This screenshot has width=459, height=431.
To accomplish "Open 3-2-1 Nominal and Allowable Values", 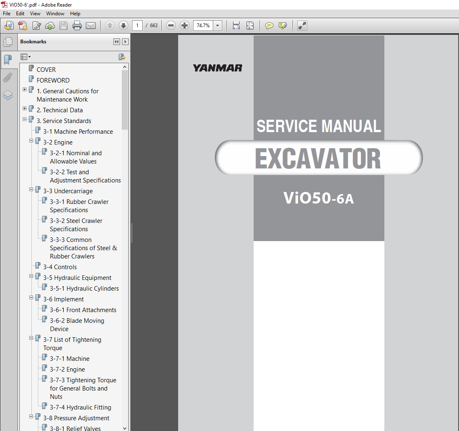I will (x=76, y=157).
